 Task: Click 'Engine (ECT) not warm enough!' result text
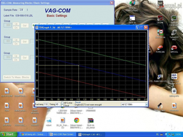pos(88,105)
